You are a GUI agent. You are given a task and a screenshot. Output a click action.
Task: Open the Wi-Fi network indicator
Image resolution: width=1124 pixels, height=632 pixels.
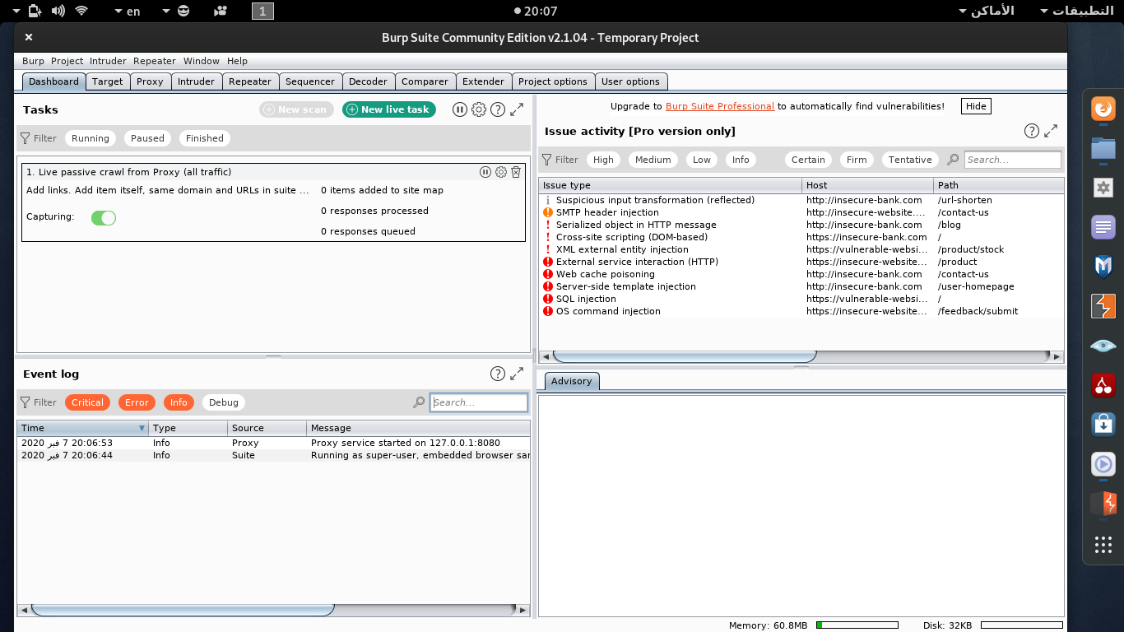pyautogui.click(x=81, y=11)
